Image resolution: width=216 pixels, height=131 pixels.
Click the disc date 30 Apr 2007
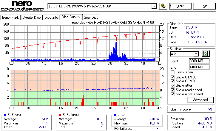click(x=195, y=37)
